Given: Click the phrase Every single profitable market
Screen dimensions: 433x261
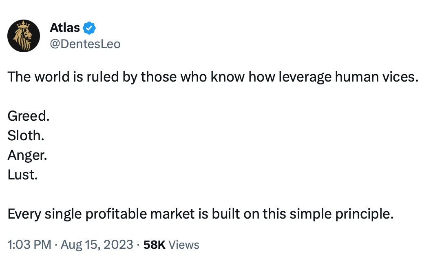Looking at the screenshot, I should point(101,214).
